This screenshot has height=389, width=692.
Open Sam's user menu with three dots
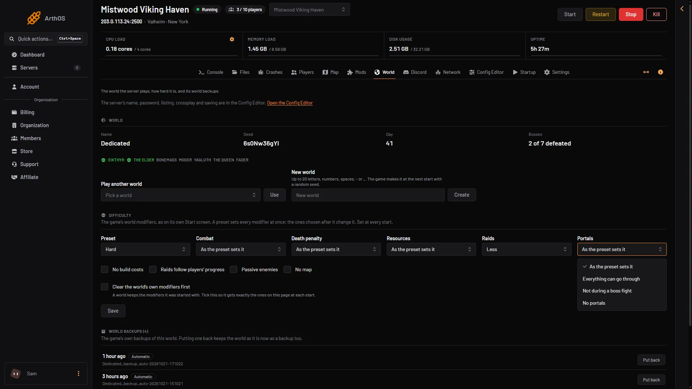79,374
